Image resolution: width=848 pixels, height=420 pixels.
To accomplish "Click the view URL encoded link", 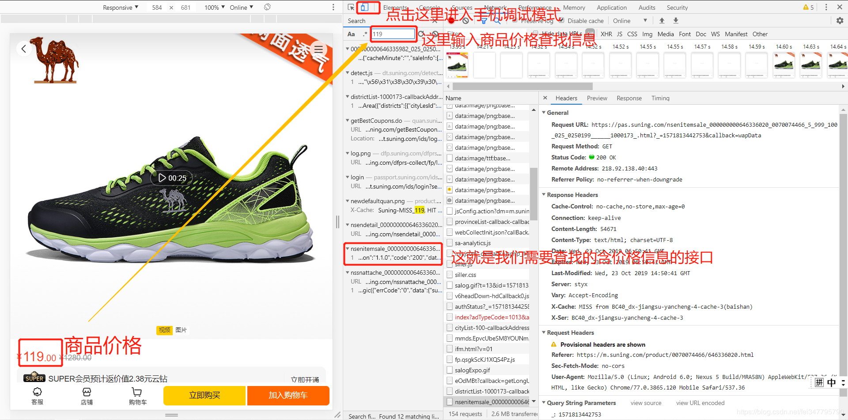I will tap(700, 403).
